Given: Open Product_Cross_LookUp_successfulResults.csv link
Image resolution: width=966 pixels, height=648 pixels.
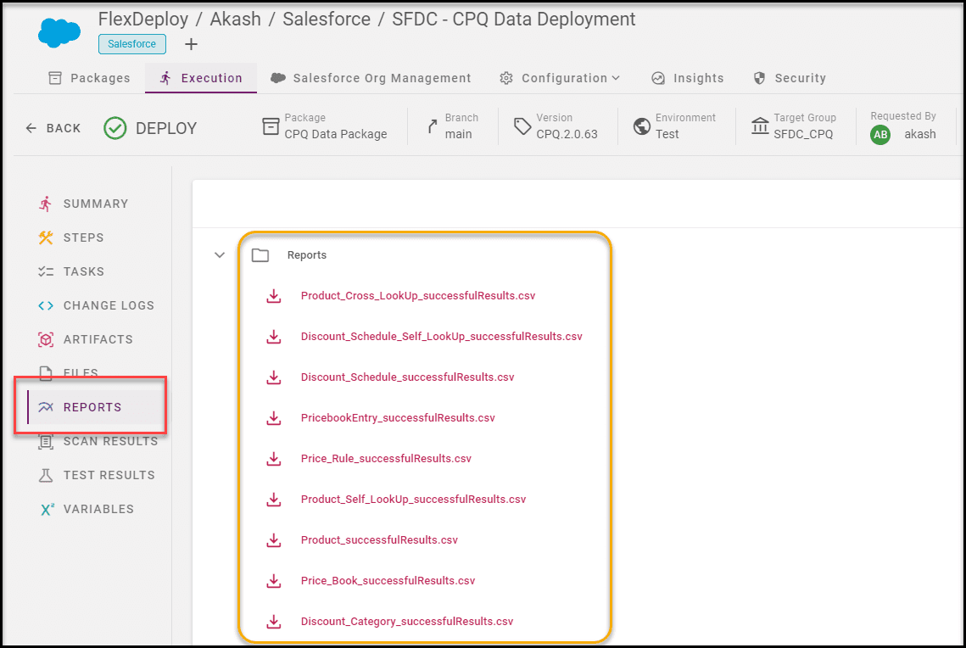Looking at the screenshot, I should [x=418, y=296].
